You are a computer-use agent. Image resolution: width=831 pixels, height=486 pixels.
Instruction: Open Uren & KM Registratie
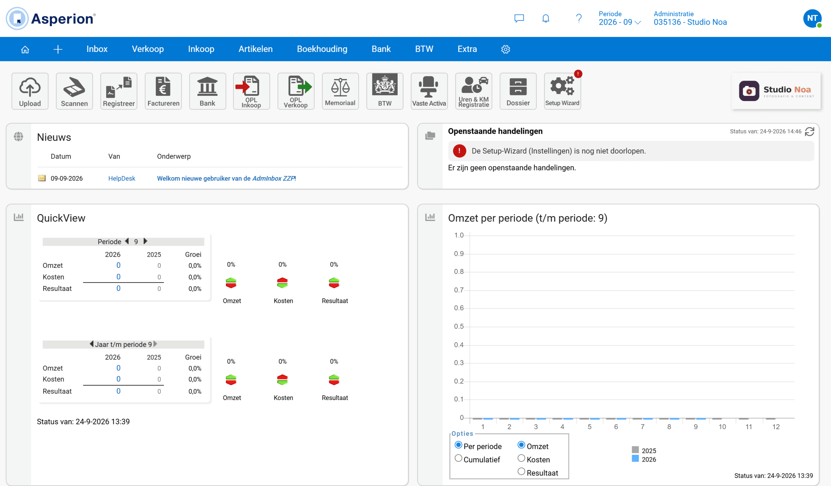pos(474,91)
